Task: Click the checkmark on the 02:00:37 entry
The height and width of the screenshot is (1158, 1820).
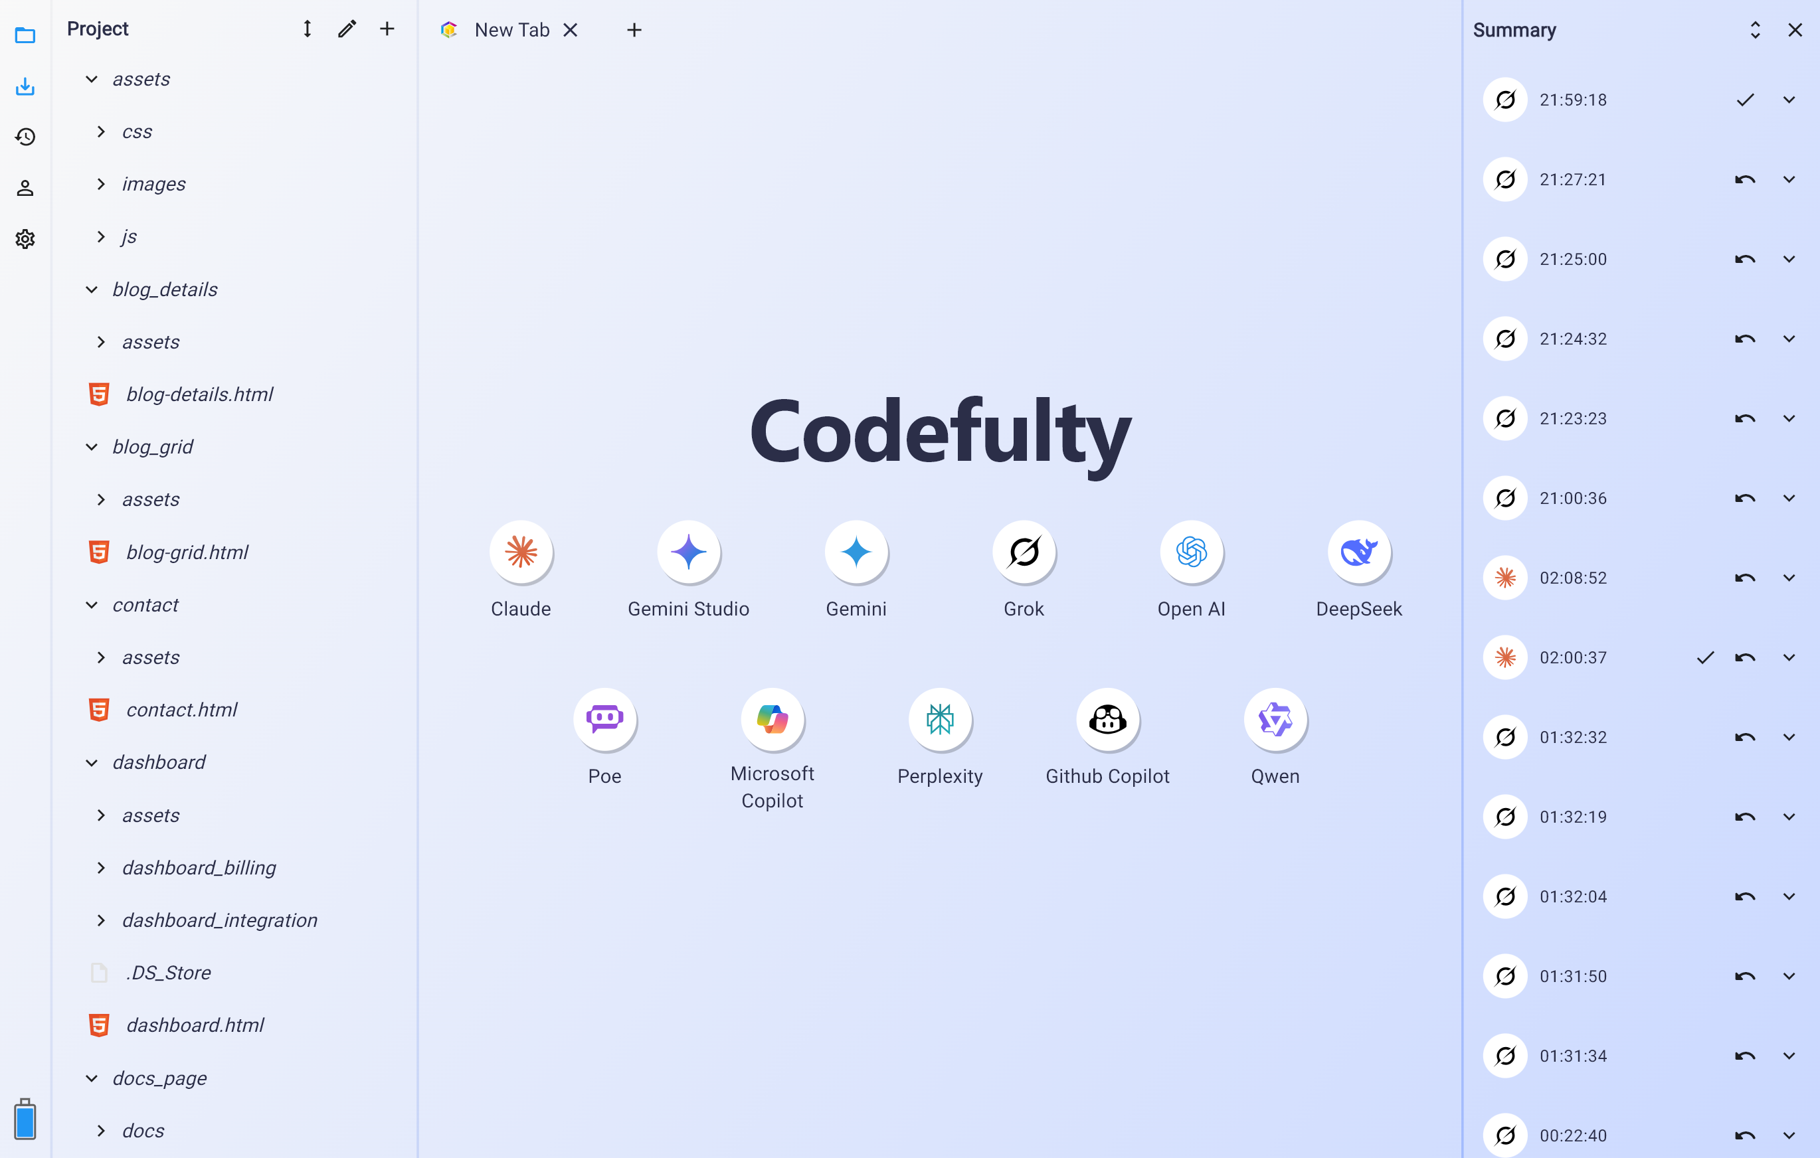Action: click(1705, 657)
